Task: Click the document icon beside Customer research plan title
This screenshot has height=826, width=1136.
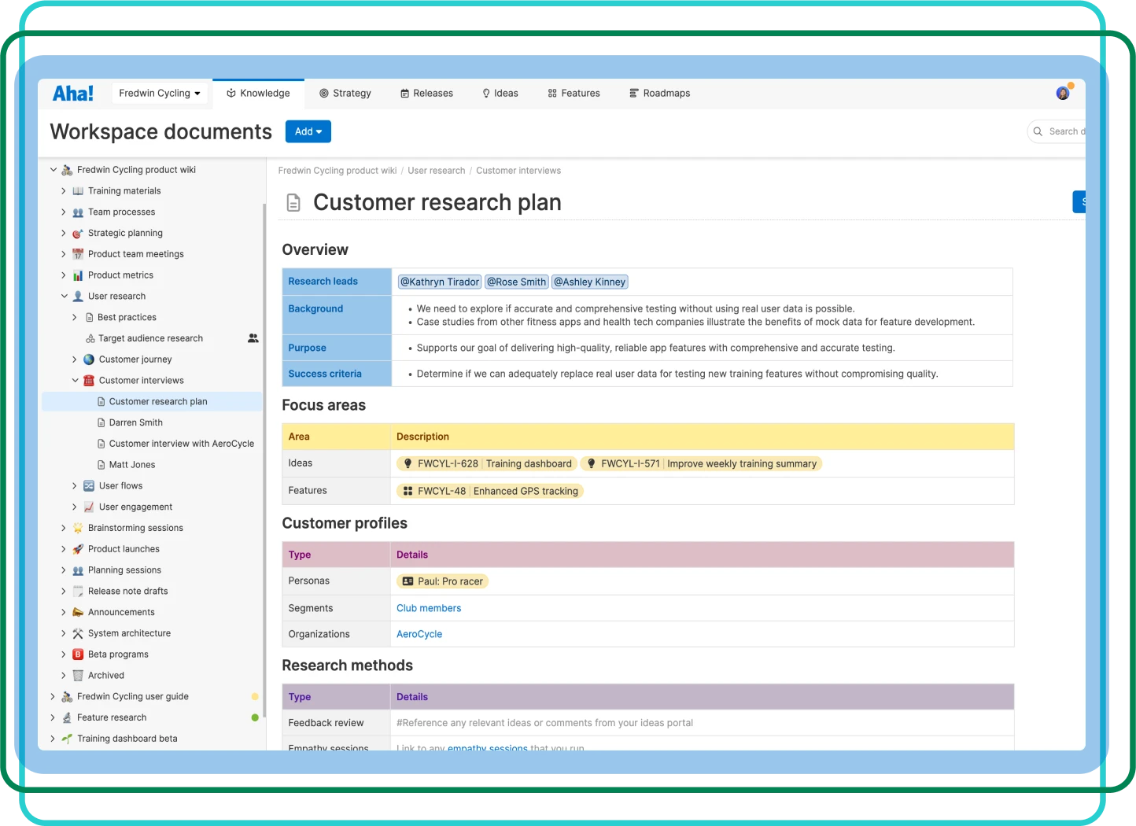Action: [293, 203]
